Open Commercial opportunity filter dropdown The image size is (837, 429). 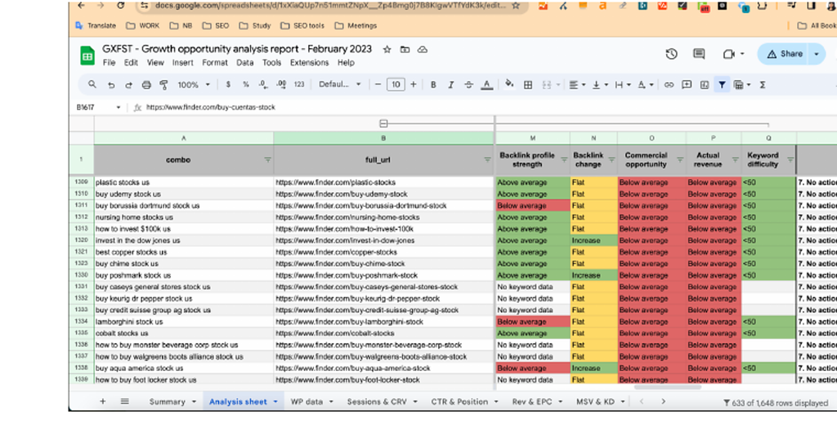coord(680,159)
